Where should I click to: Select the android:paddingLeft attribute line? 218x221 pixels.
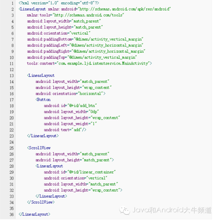coord(85,45)
